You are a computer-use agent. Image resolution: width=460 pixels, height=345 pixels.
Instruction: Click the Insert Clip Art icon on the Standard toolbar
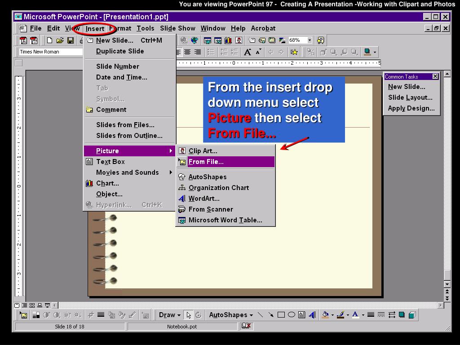(239, 40)
